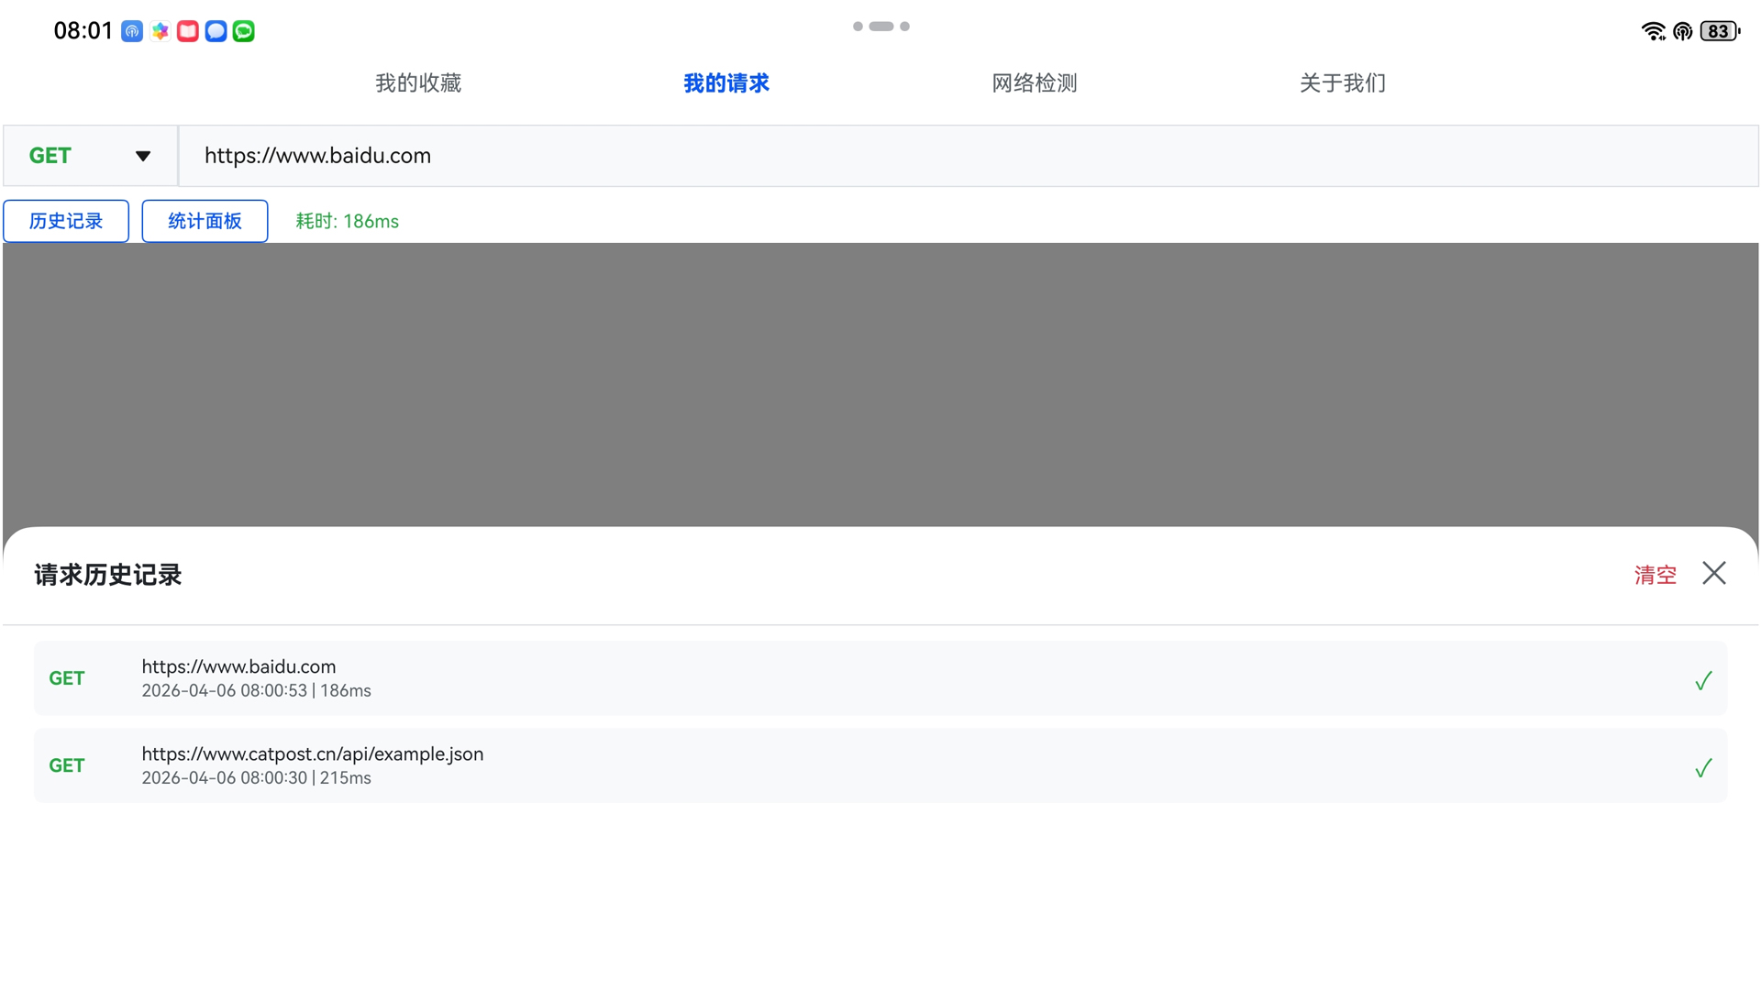The image size is (1761, 990).
Task: Open the WeChat icon in the status bar
Action: click(243, 30)
